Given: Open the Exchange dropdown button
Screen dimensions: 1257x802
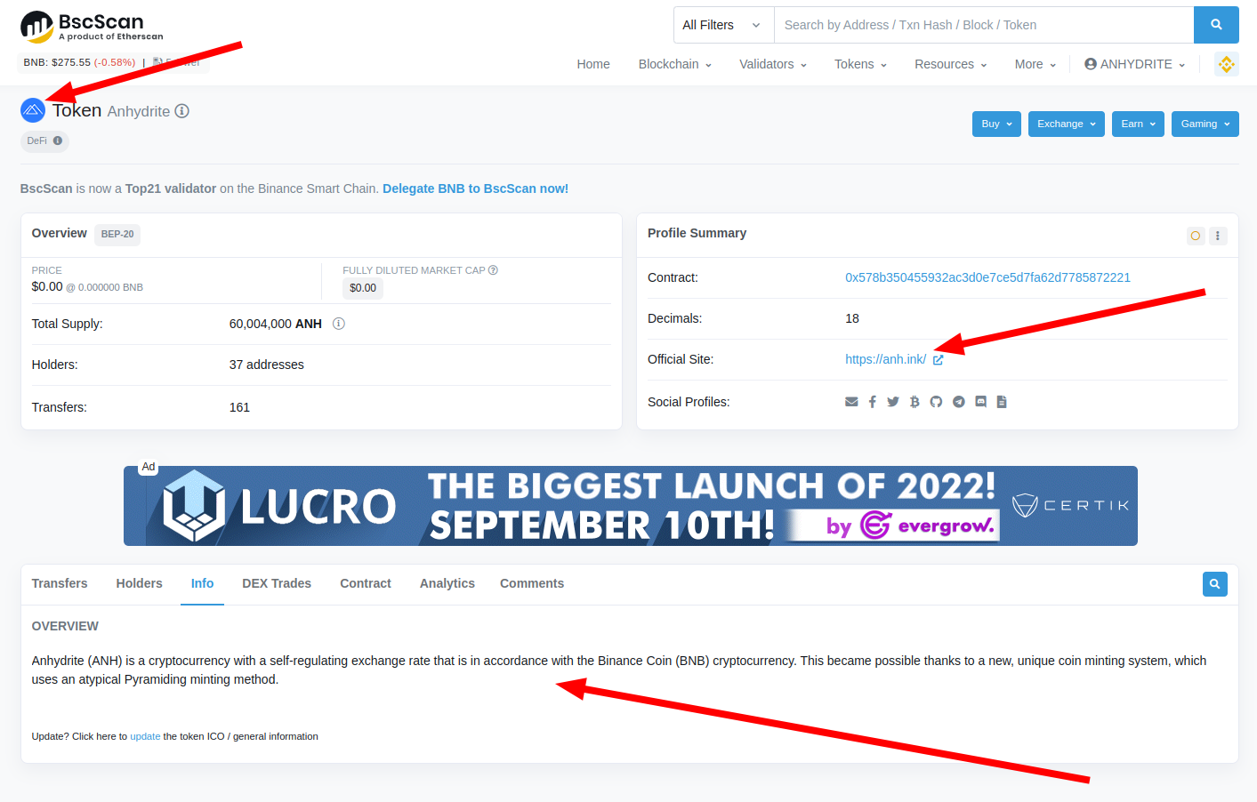Looking at the screenshot, I should click(x=1067, y=124).
